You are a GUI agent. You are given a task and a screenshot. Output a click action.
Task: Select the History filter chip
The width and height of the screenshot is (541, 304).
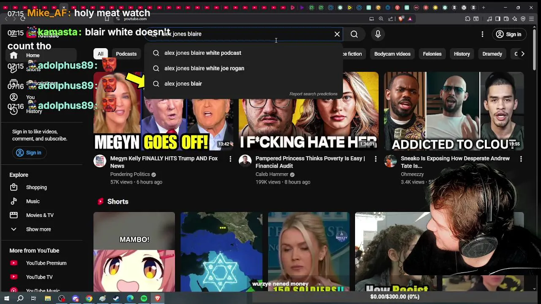(462, 54)
